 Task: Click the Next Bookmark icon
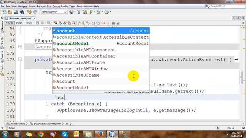[83, 23]
